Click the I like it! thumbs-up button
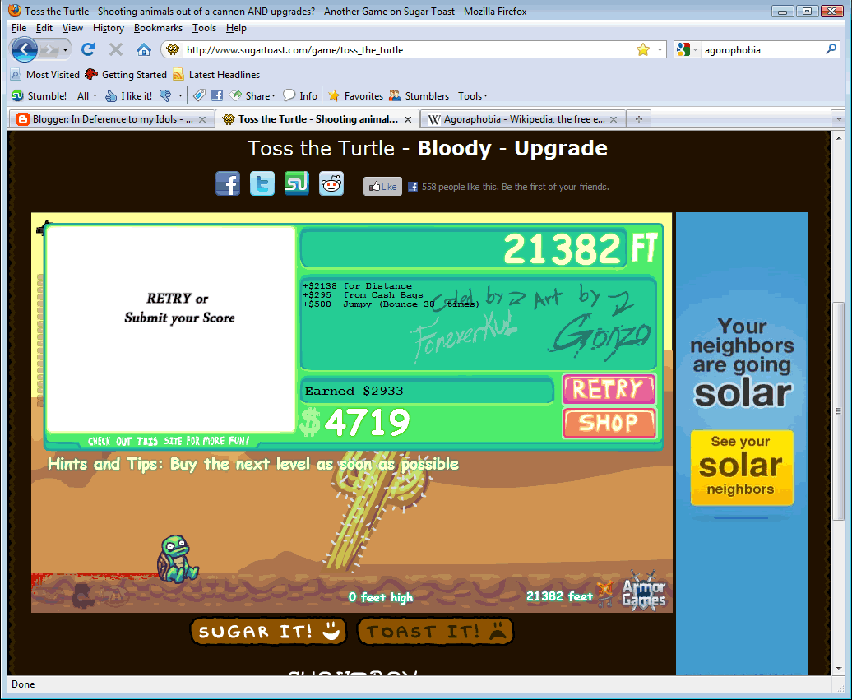This screenshot has width=852, height=700. point(128,95)
